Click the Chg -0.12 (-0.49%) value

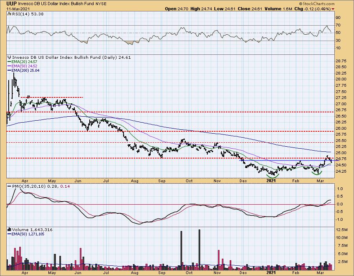pyautogui.click(x=313, y=9)
